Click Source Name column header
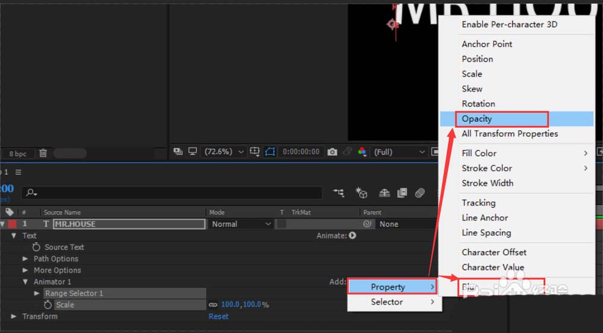The image size is (603, 333). pos(62,212)
